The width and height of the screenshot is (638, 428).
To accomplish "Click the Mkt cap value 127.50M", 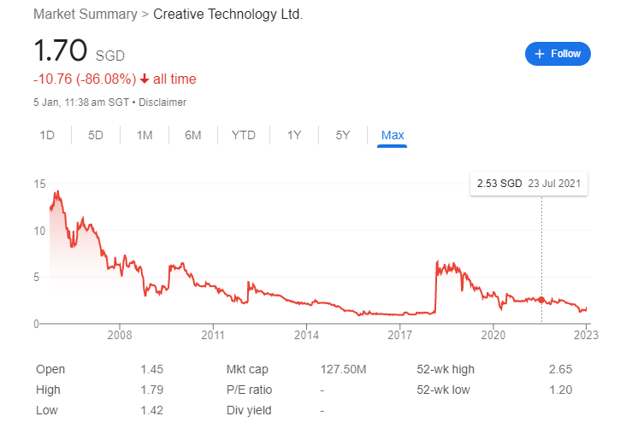I will (343, 369).
